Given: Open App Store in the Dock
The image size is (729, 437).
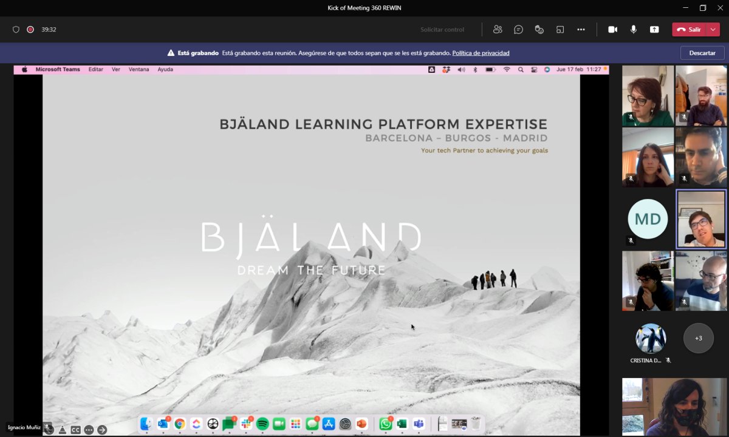Looking at the screenshot, I should pyautogui.click(x=329, y=424).
